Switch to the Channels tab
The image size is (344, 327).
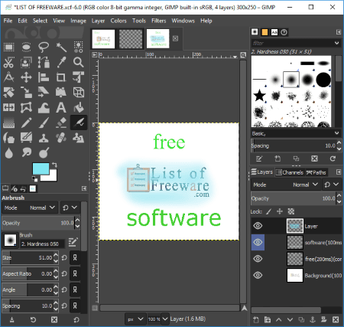(x=290, y=172)
